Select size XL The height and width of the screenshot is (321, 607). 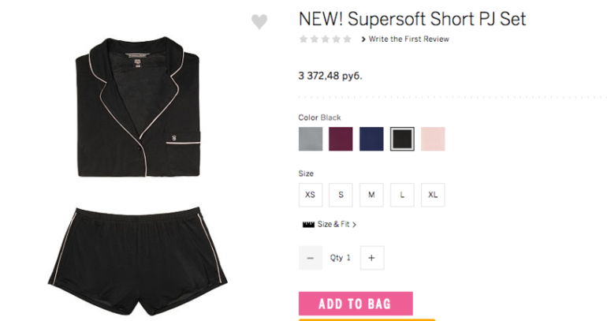click(433, 195)
